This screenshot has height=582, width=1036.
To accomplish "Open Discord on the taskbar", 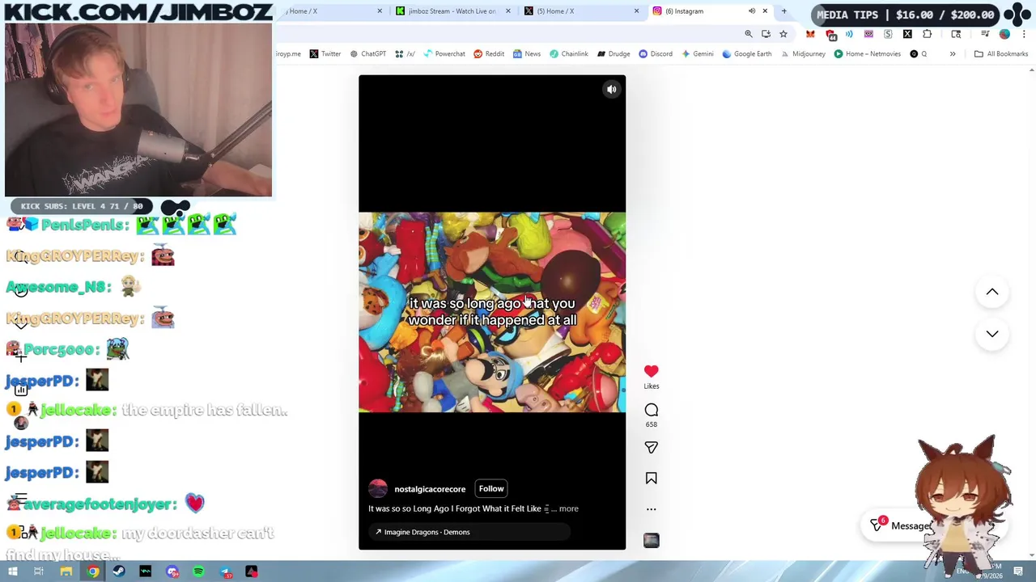I will (x=172, y=572).
